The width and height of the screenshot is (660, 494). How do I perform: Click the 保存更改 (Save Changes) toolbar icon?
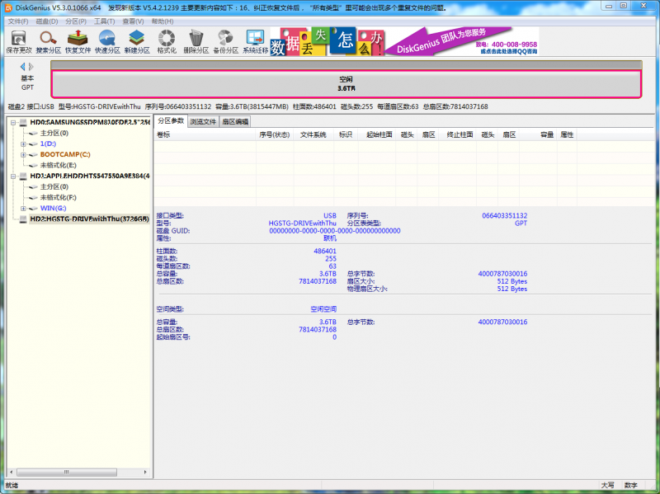18,41
